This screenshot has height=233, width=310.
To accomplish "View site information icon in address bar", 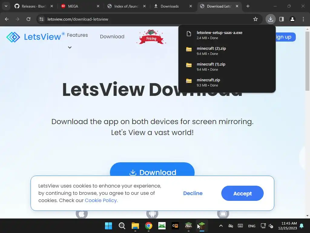I will [x=41, y=19].
